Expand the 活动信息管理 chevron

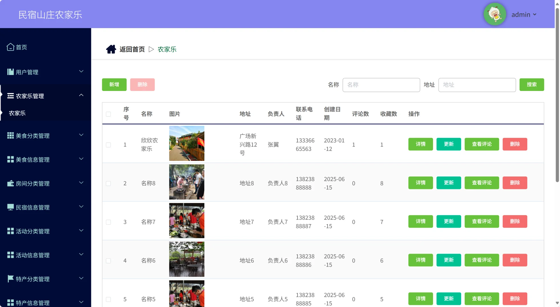coord(81,254)
